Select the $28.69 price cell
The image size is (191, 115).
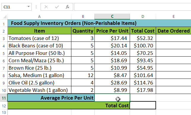pos(112,83)
